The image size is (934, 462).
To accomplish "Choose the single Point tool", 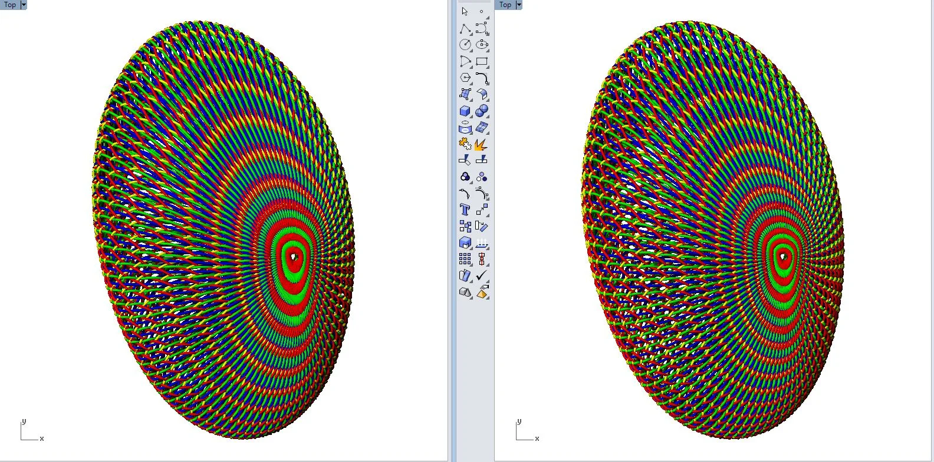I will (x=482, y=12).
